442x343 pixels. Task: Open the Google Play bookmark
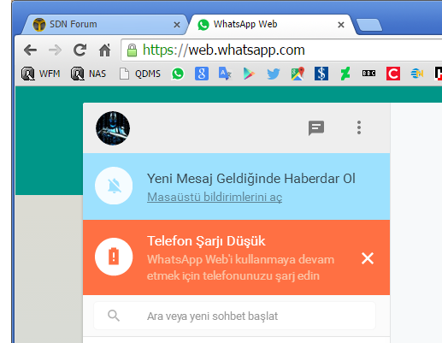pos(249,74)
